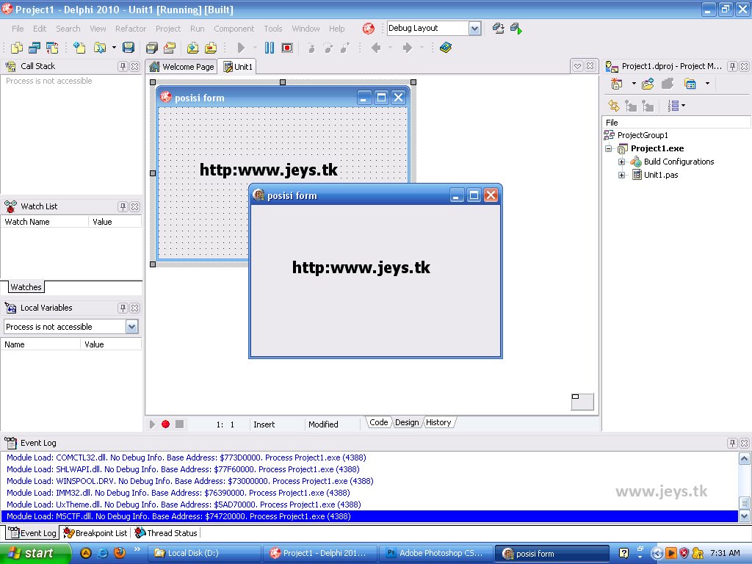The height and width of the screenshot is (564, 752).
Task: Click the Event Log scrollbar down arrow
Action: click(745, 516)
